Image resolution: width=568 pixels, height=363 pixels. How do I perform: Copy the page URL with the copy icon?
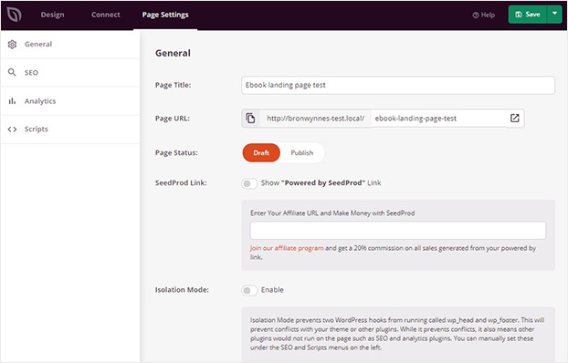point(250,119)
